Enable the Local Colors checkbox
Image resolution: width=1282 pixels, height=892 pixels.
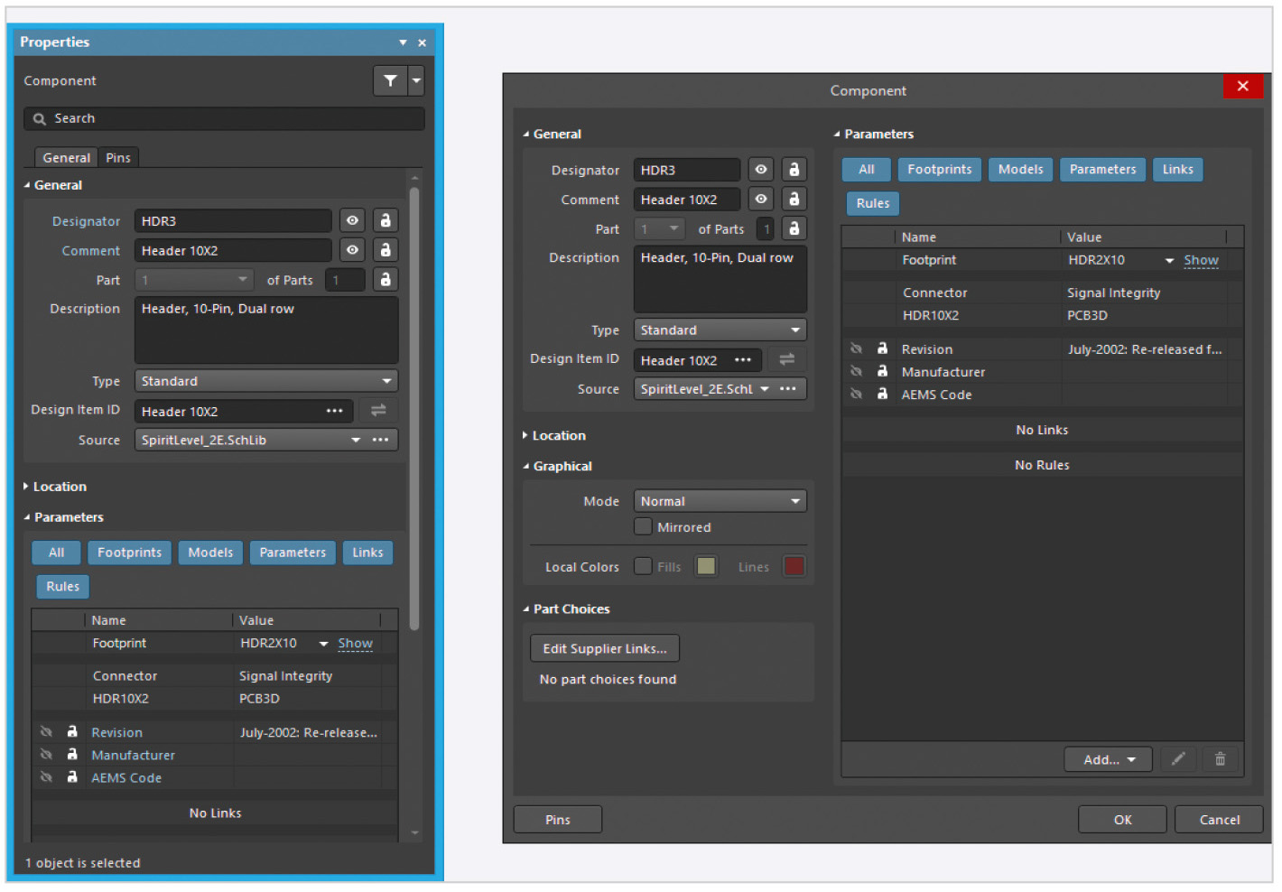643,566
